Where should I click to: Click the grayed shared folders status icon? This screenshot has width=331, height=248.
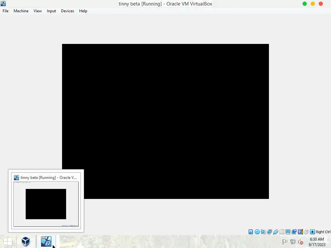[x=282, y=232]
